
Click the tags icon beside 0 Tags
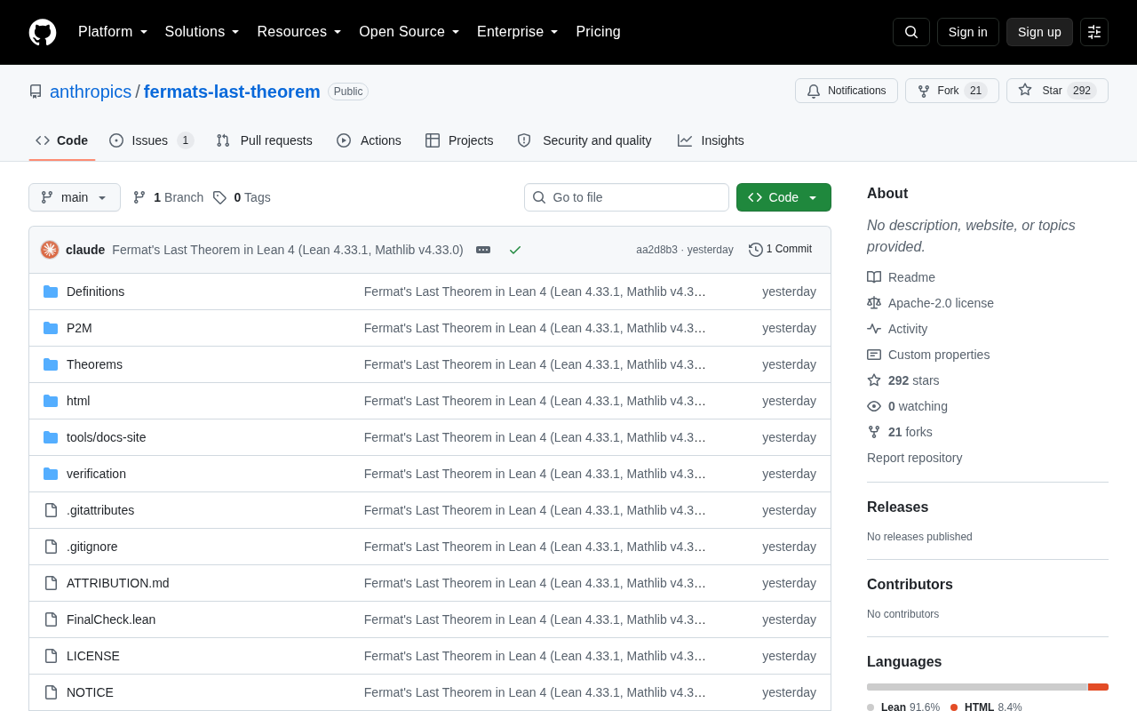pyautogui.click(x=219, y=197)
